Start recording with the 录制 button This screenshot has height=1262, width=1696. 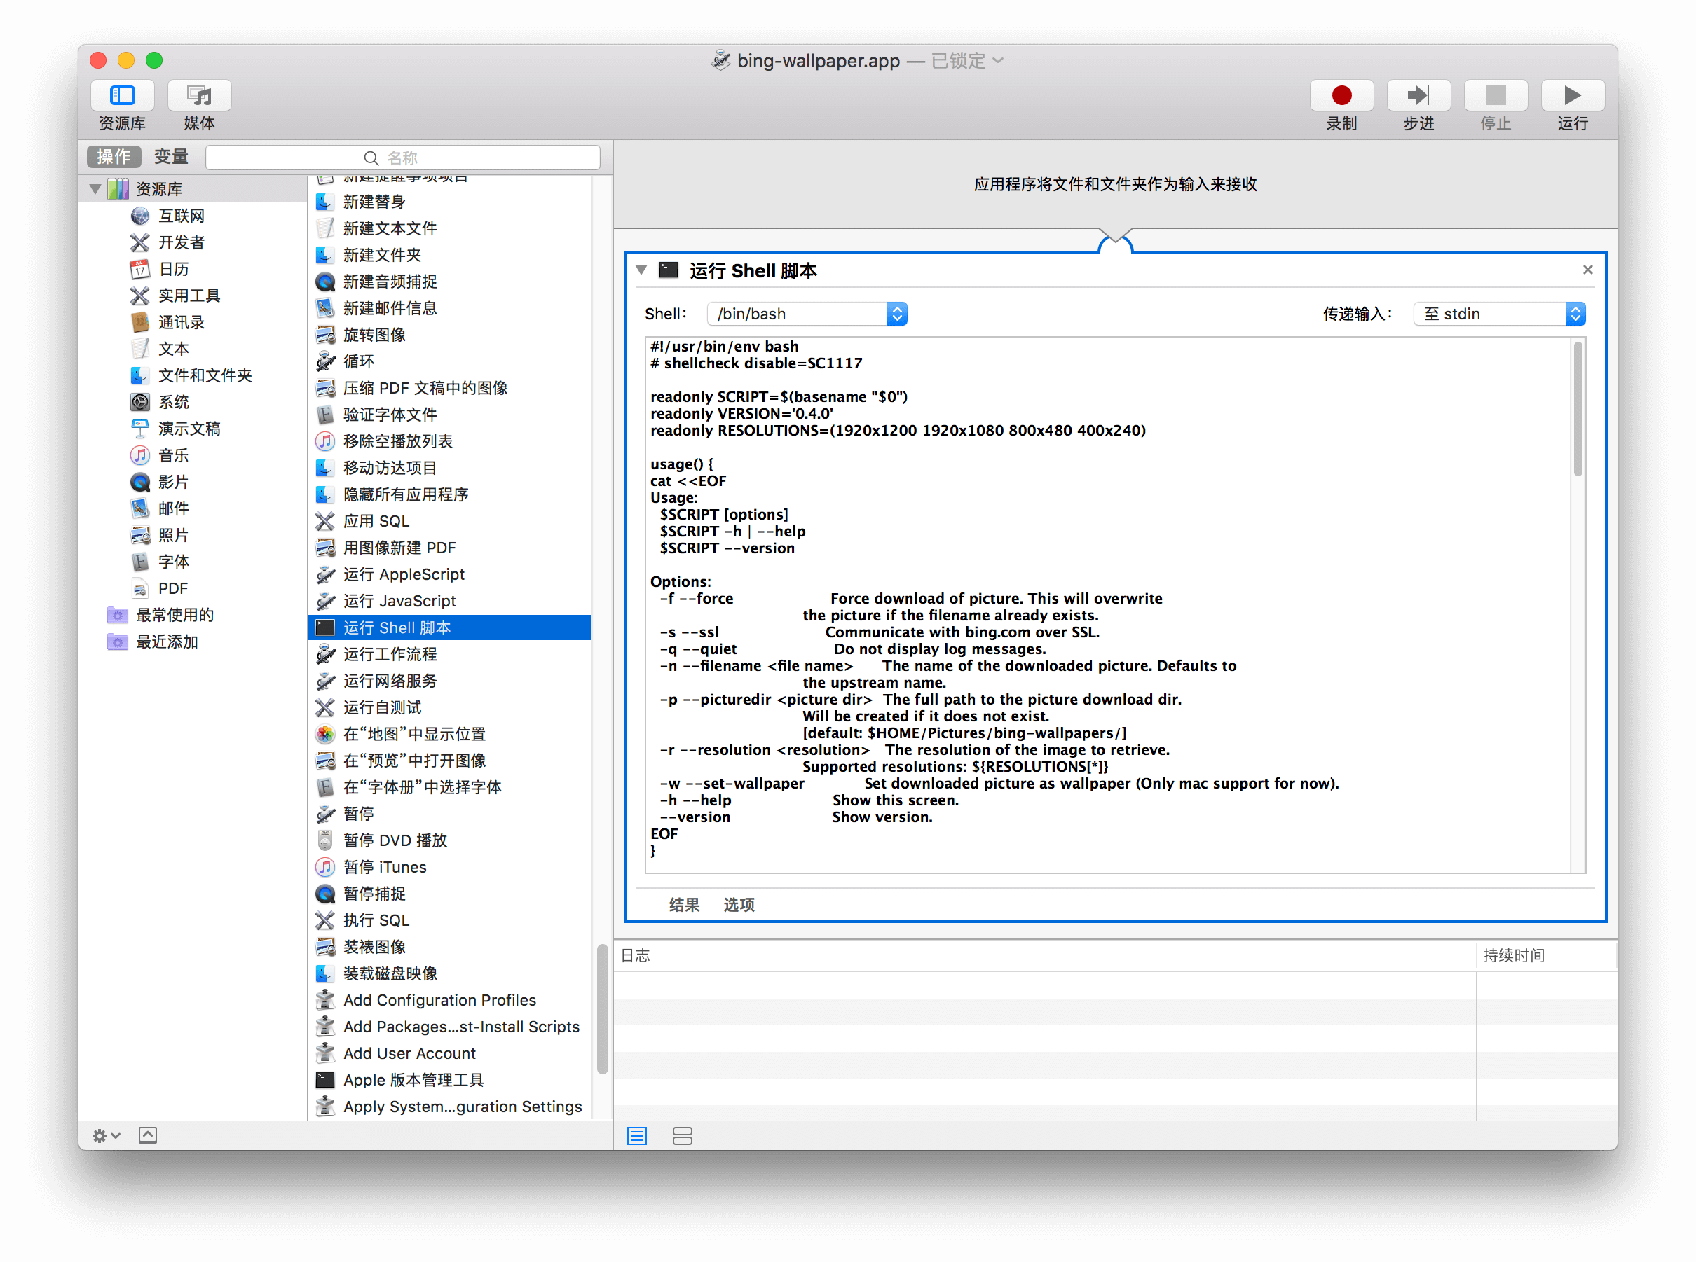click(1341, 95)
